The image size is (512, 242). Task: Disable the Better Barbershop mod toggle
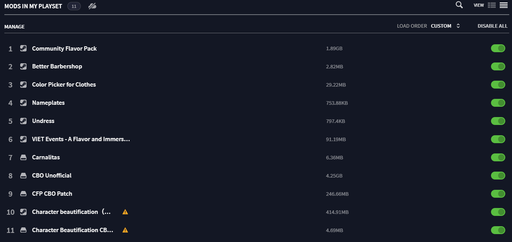498,66
